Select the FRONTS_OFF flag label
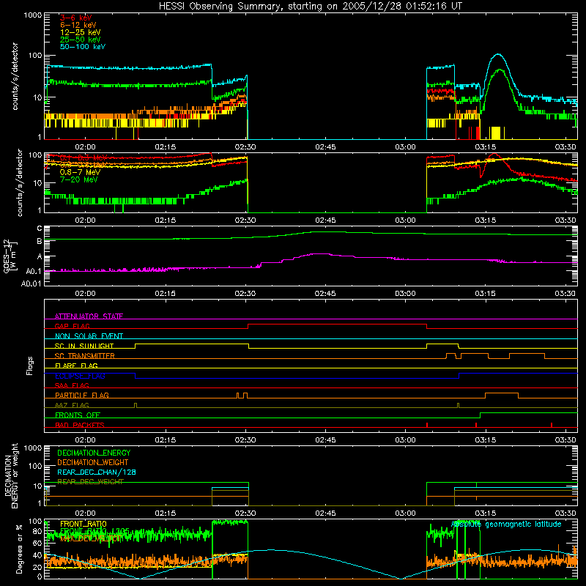This screenshot has width=586, height=586. [x=78, y=415]
